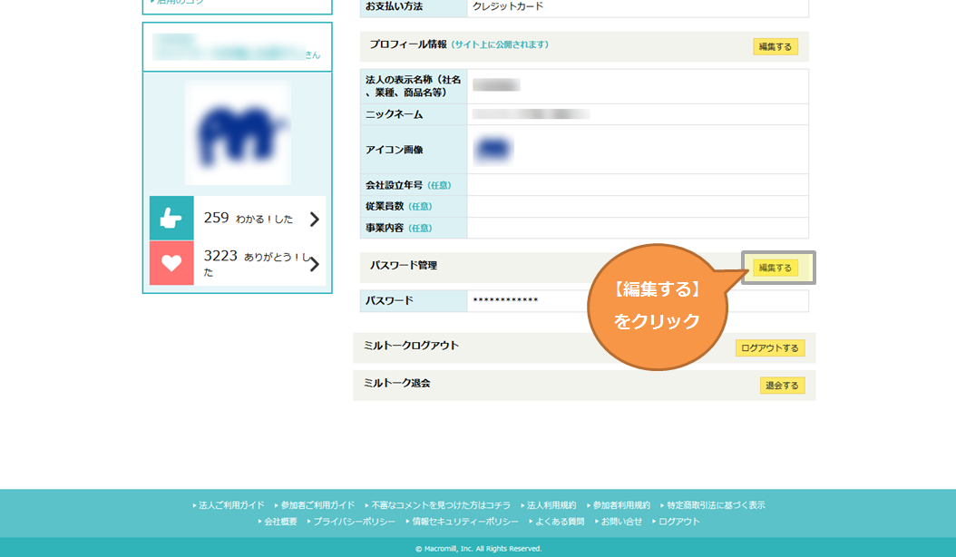The image size is (956, 557).
Task: Open the blurred profile avatar image
Action: tap(238, 132)
